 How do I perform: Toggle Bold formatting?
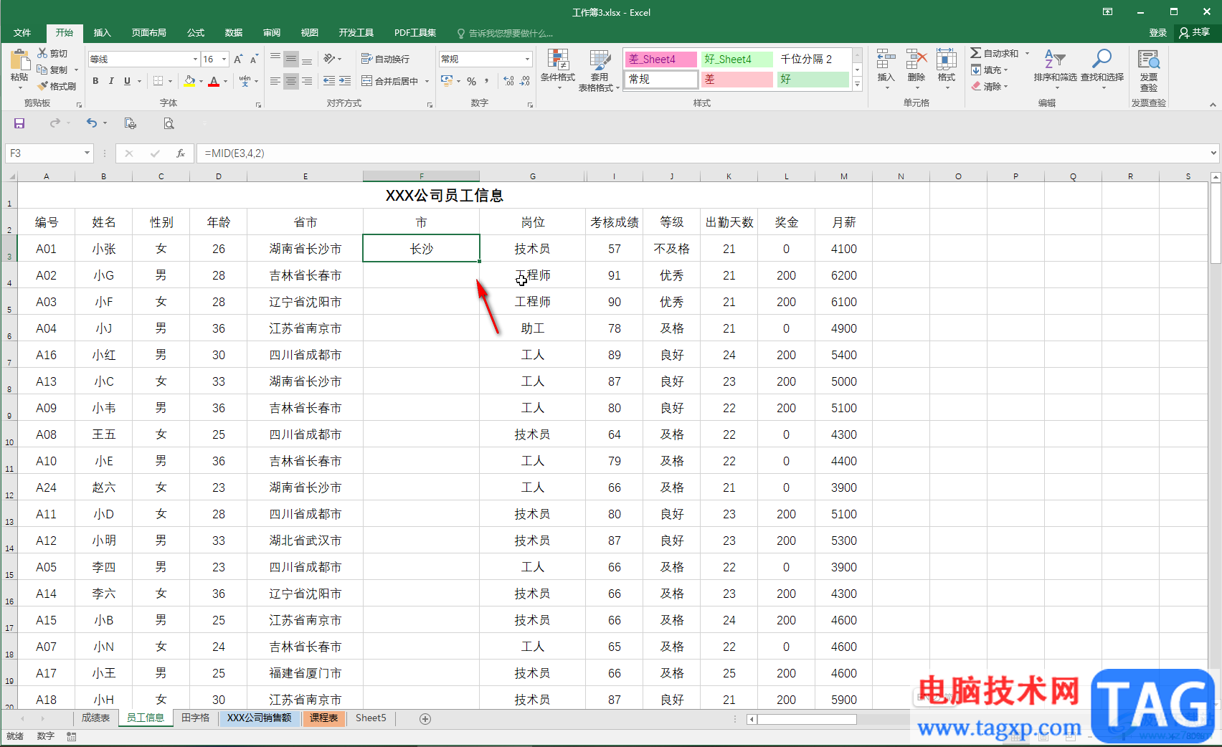pos(95,82)
